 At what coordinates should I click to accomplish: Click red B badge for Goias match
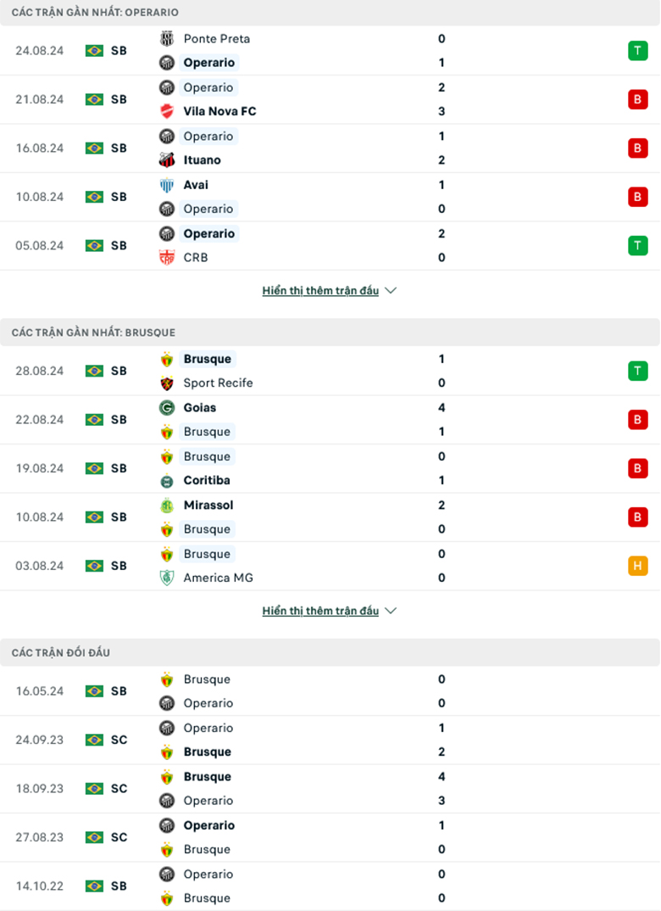637,420
